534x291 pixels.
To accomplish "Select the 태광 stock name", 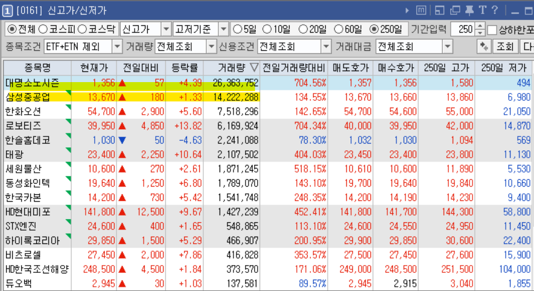I will point(14,155).
